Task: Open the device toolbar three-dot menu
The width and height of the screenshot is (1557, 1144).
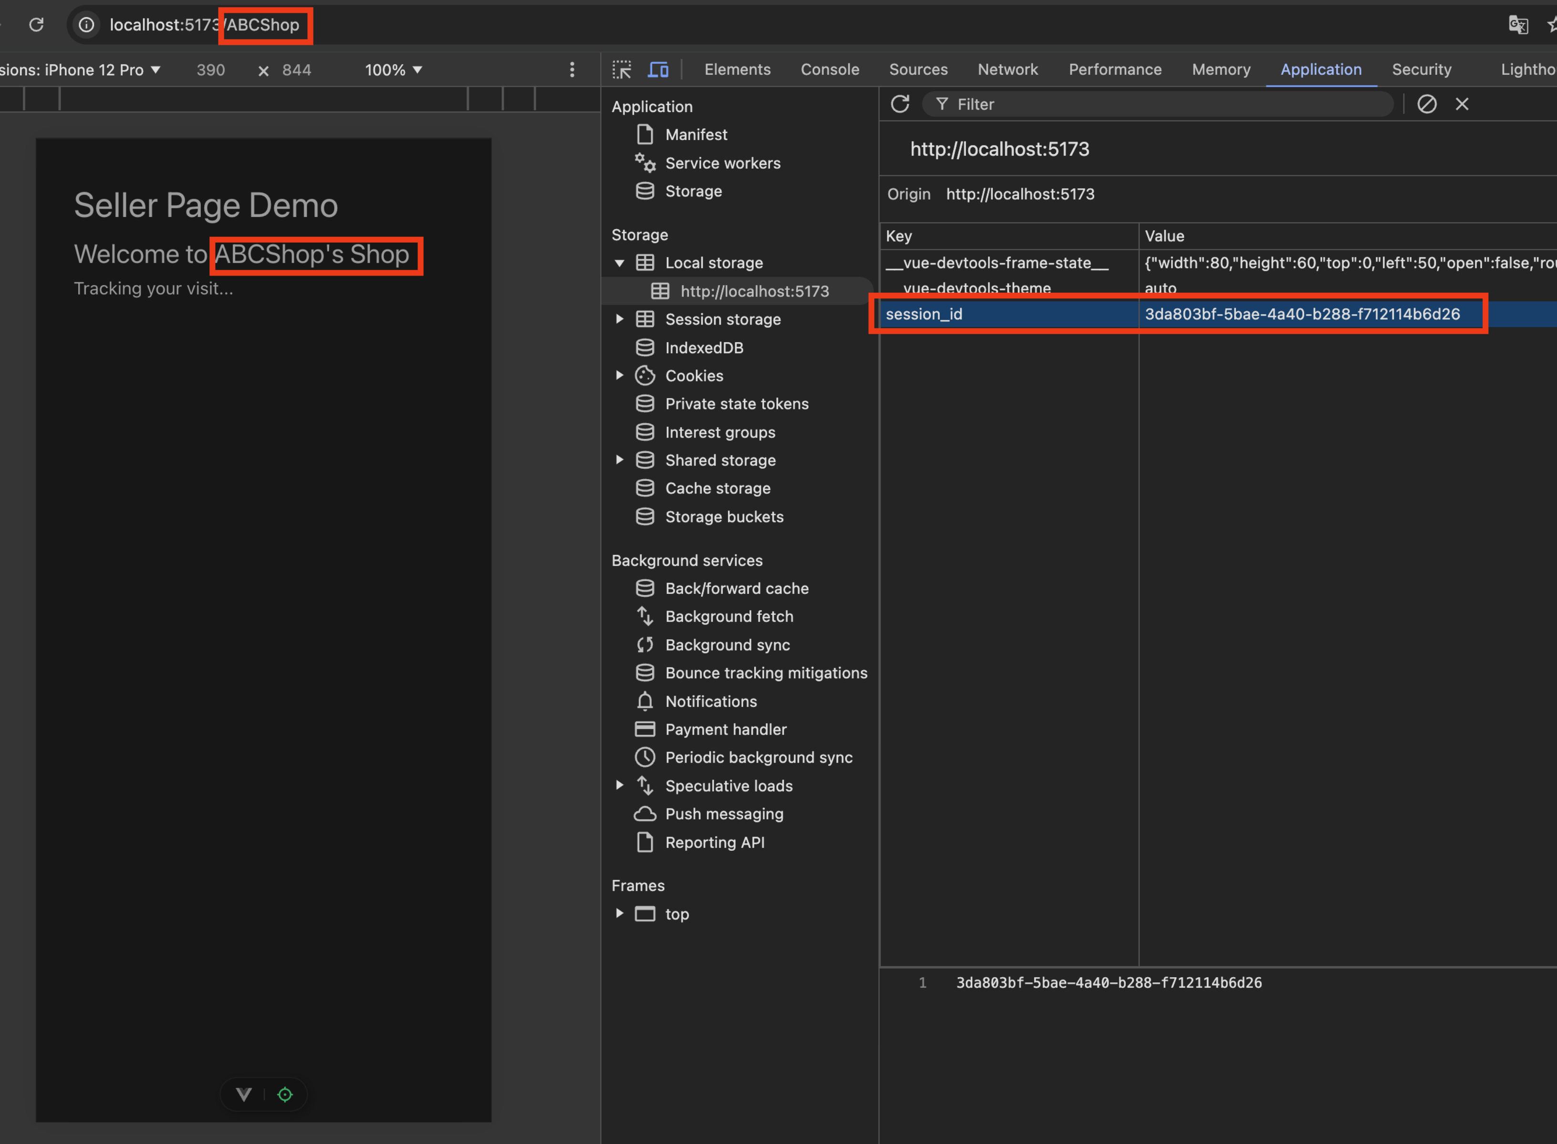Action: [571, 69]
